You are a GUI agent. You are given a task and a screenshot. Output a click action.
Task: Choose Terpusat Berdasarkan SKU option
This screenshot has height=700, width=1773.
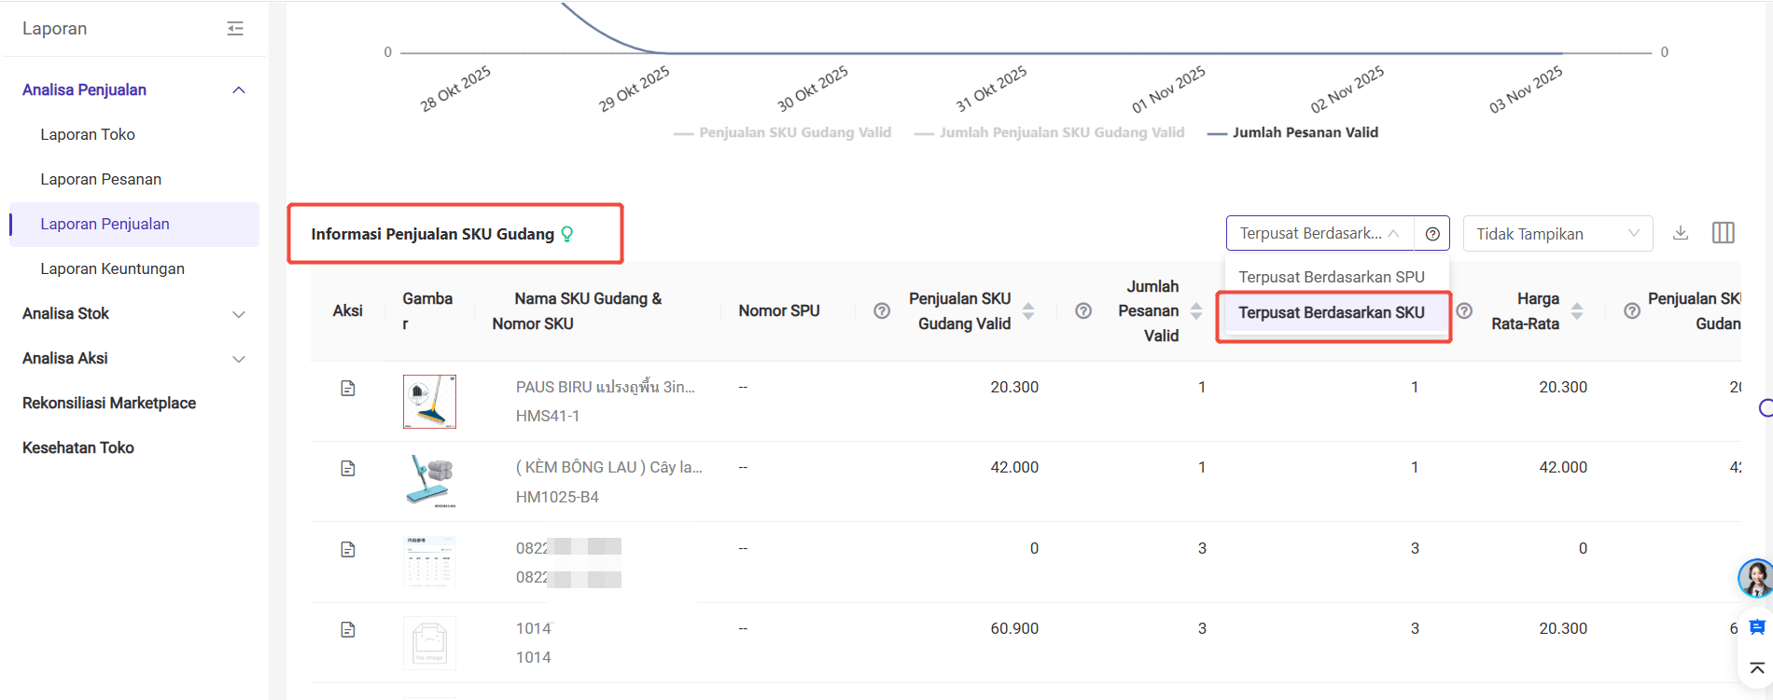pyautogui.click(x=1331, y=313)
